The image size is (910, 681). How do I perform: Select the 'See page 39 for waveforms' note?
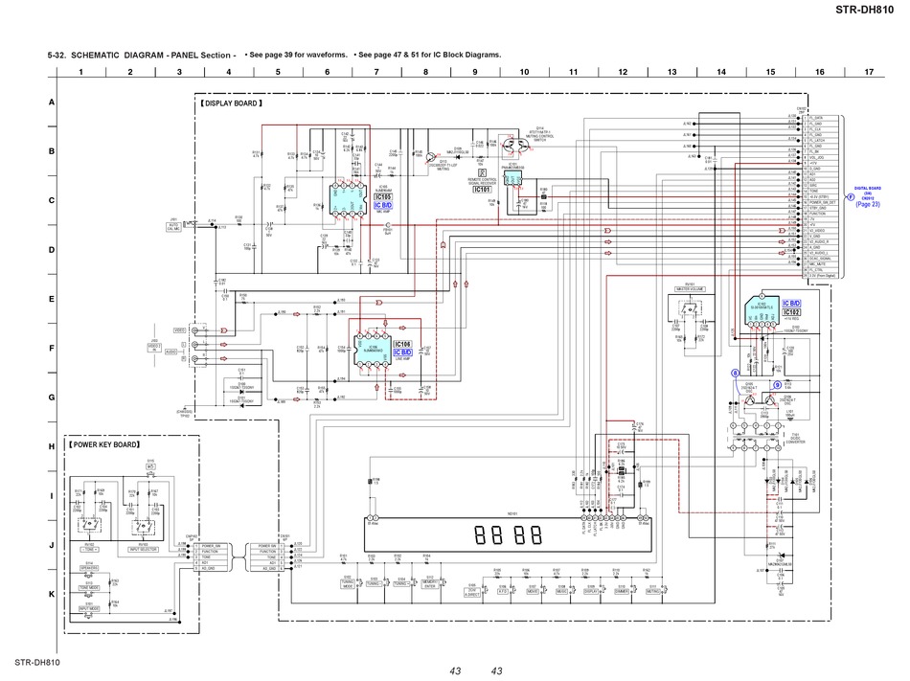[296, 55]
